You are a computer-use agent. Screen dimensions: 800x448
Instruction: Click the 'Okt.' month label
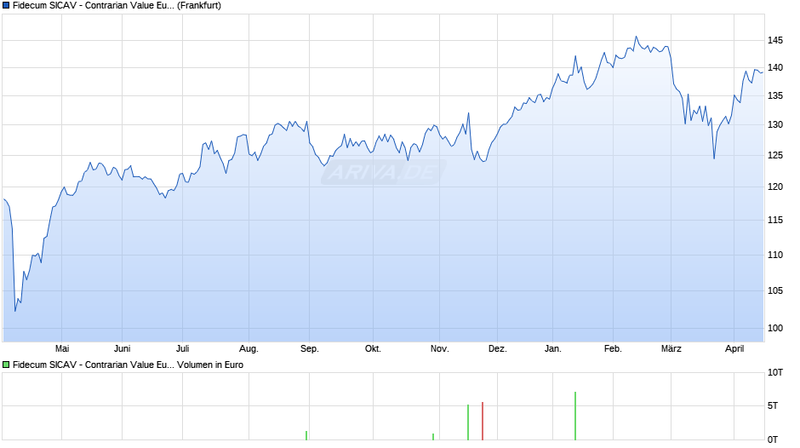(x=373, y=348)
